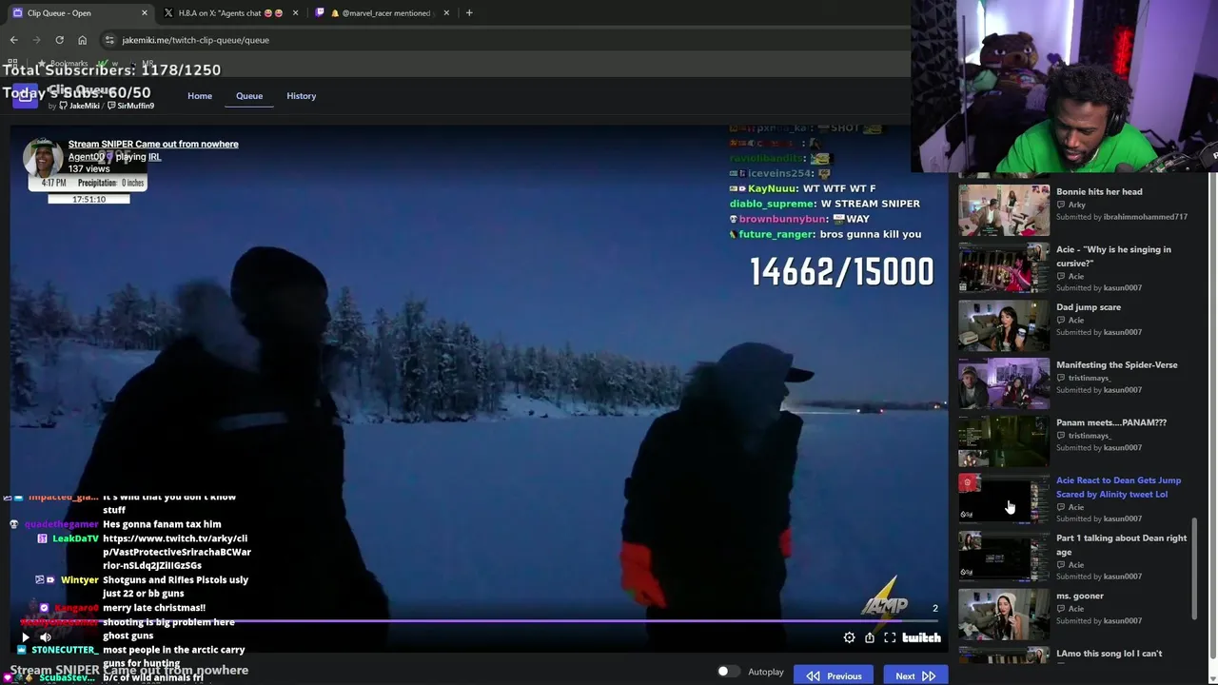Open the Twitch logo link in the player
The height and width of the screenshot is (685, 1218).
(921, 638)
